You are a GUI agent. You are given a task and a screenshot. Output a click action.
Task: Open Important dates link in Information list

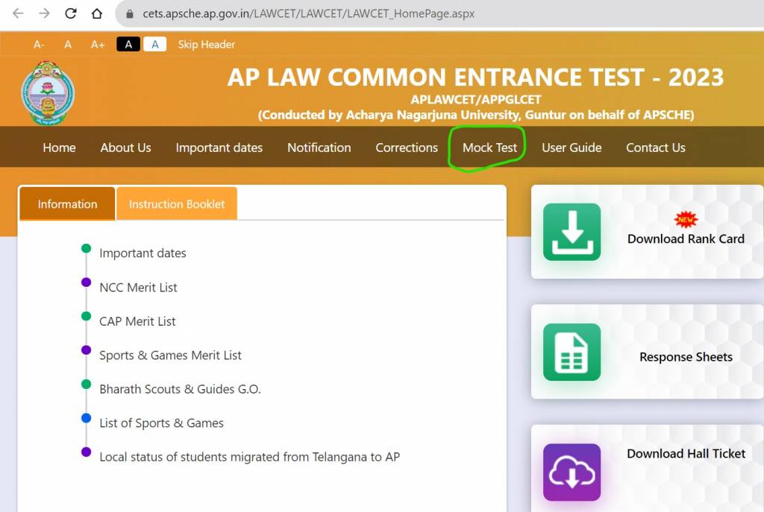(143, 253)
